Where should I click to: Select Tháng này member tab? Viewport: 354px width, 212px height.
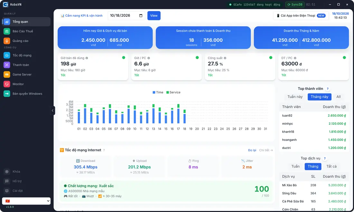[x=320, y=97]
